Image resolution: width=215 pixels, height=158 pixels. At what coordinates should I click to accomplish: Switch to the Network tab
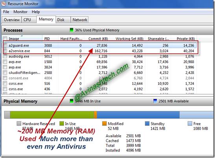click(80, 20)
